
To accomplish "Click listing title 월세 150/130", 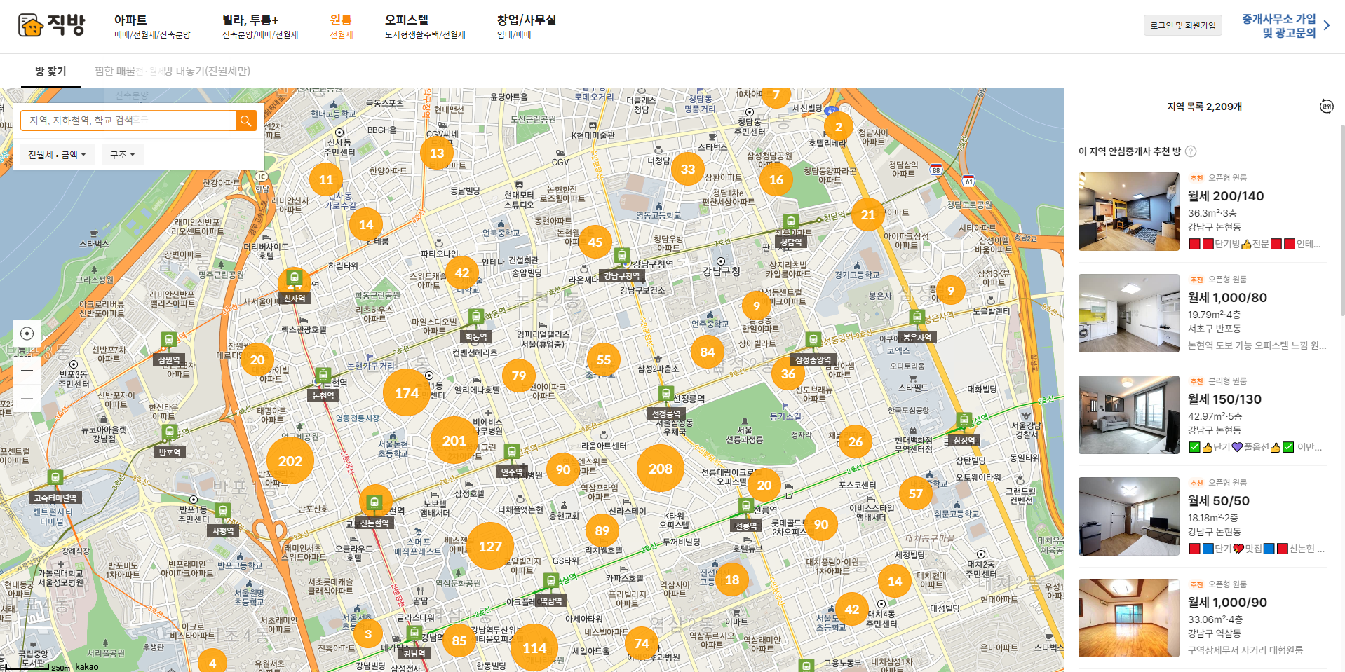I will tap(1224, 399).
